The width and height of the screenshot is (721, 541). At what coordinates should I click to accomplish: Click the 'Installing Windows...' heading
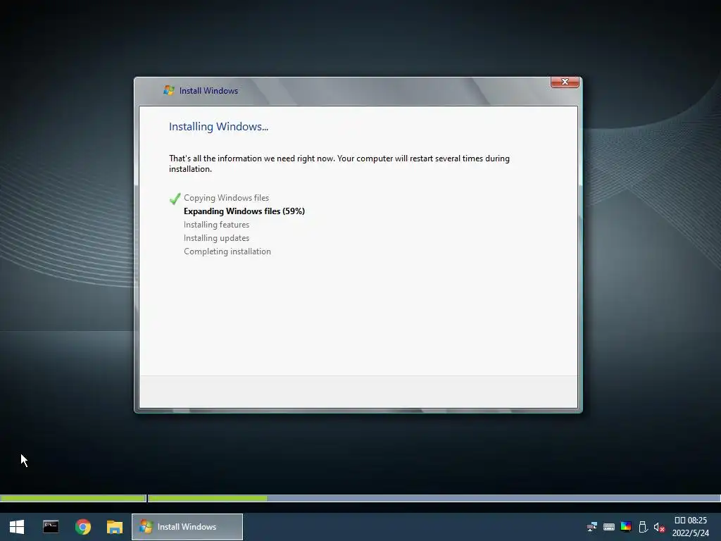click(218, 127)
